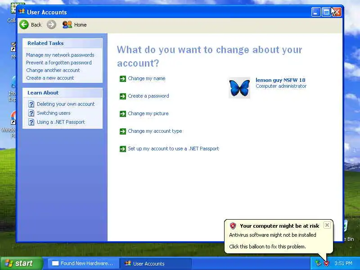
Task: Click red shield security tray icon
Action: [x=326, y=263]
